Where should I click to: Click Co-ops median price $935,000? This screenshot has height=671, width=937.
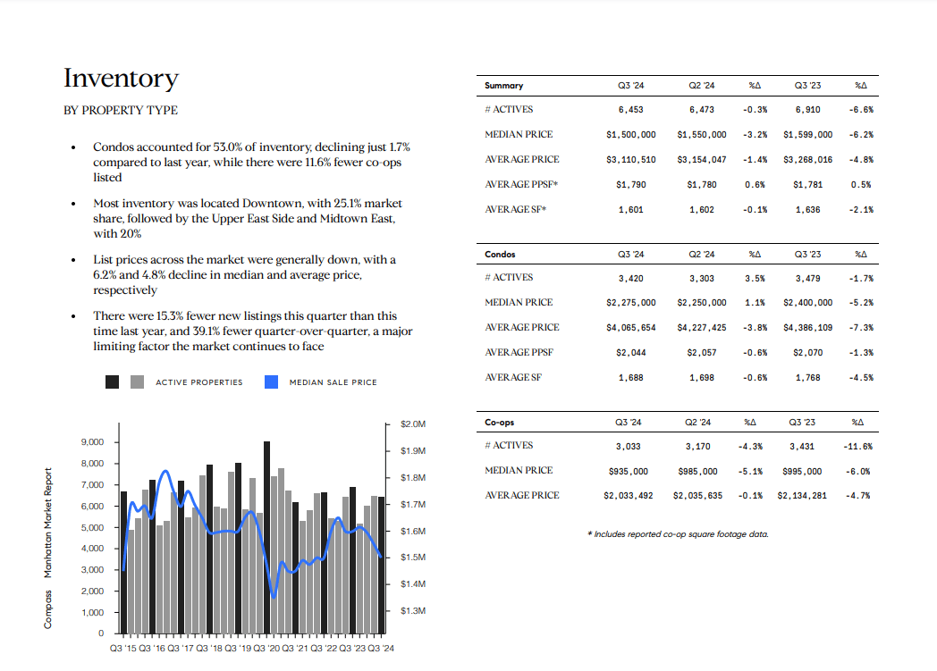point(628,473)
